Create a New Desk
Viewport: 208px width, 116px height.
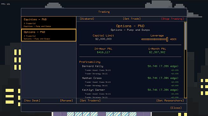pos(32,100)
